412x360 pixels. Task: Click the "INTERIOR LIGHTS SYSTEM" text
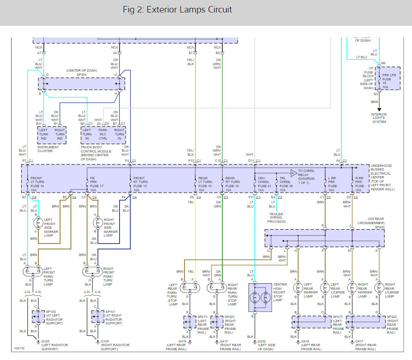pos(379,118)
